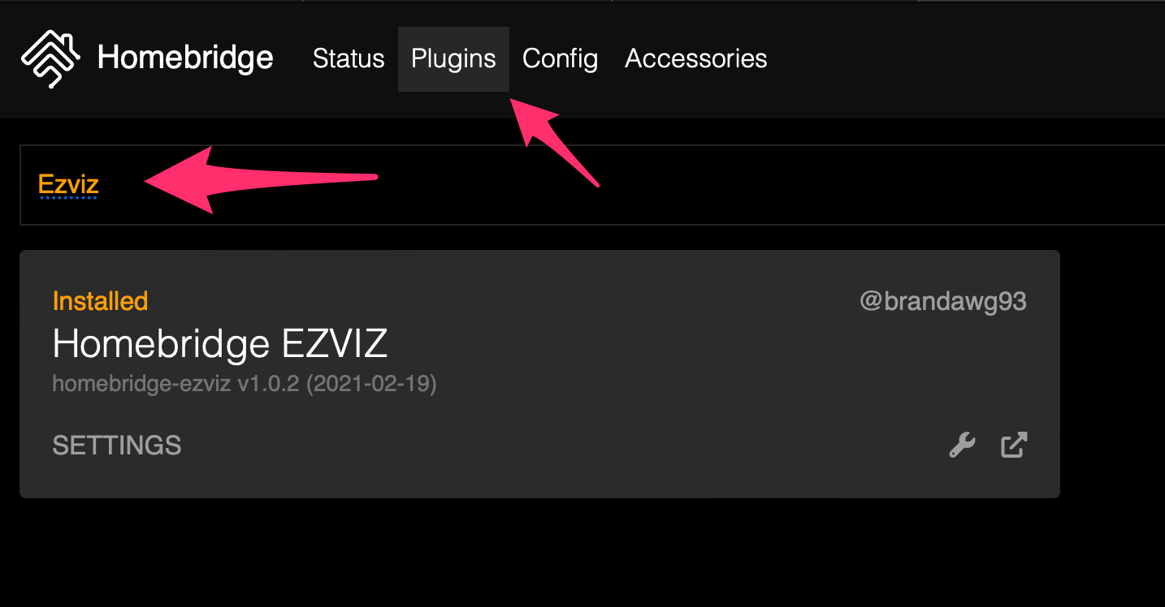Open plugin settings via wrench icon
This screenshot has height=607, width=1165.
coord(963,445)
